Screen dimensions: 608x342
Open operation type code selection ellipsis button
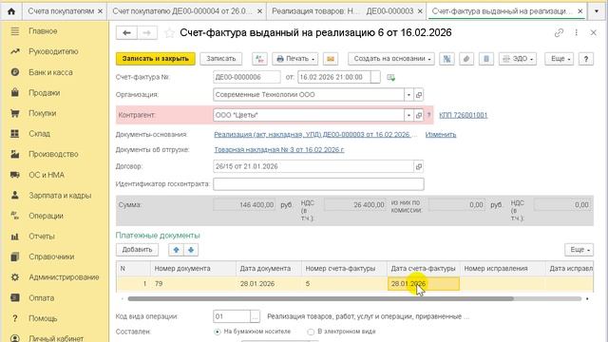click(255, 316)
